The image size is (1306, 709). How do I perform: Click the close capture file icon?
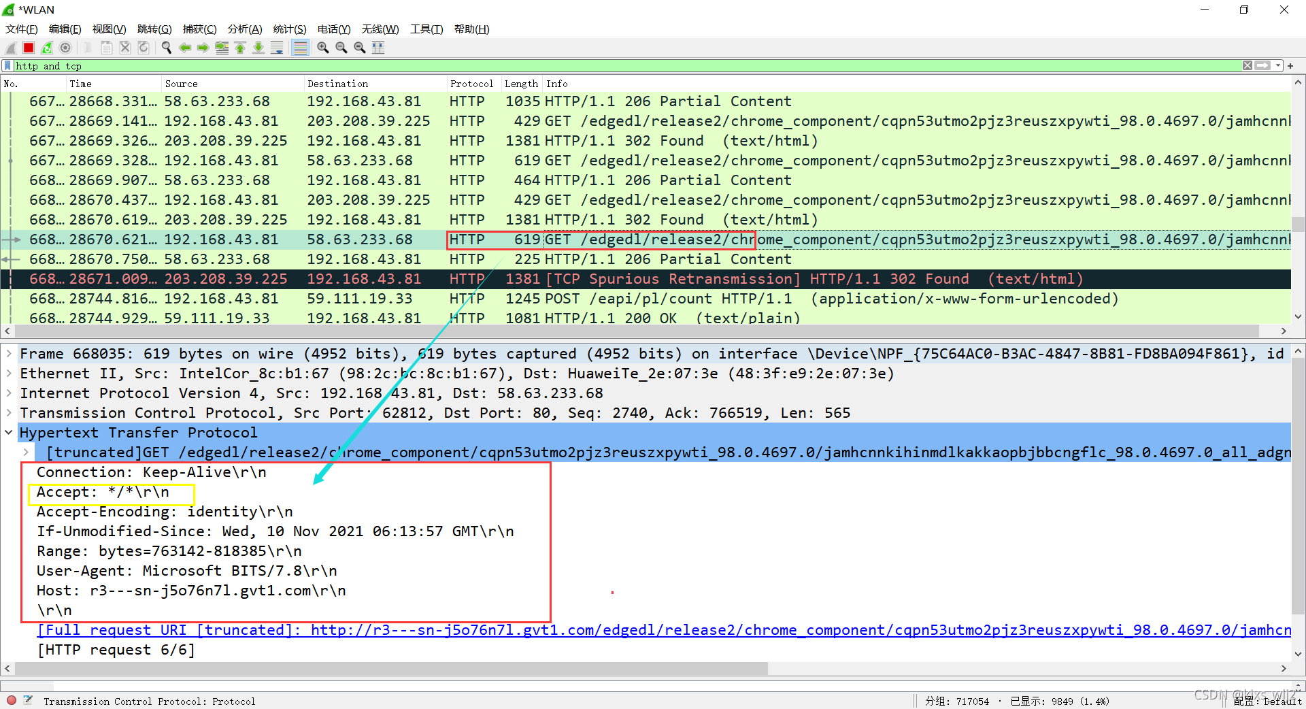tap(125, 48)
